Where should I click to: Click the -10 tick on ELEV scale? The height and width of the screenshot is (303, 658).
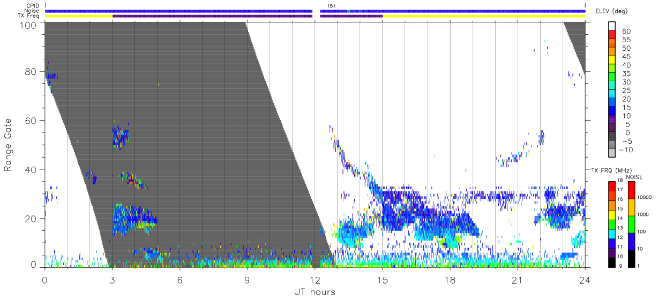(625, 150)
